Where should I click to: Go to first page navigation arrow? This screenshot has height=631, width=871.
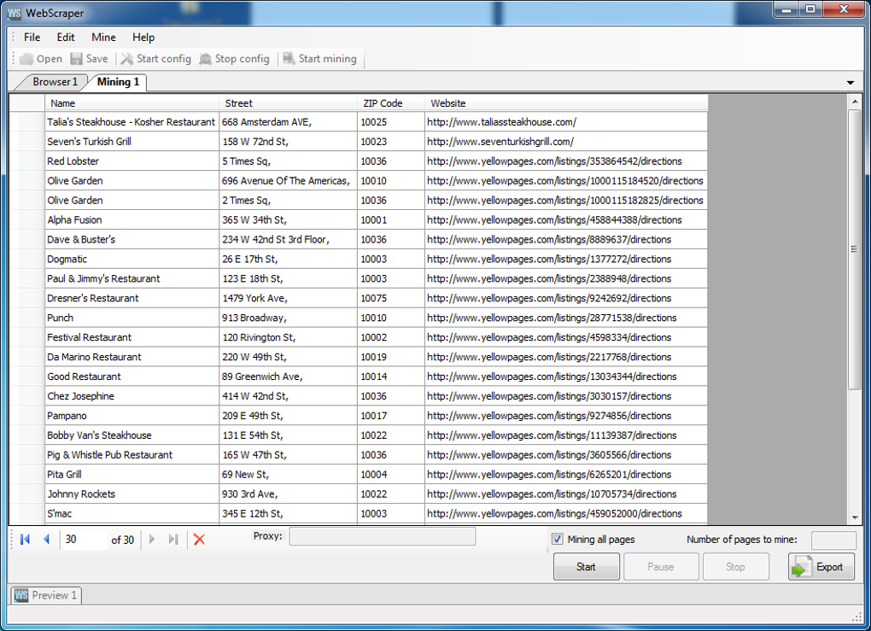pos(25,540)
